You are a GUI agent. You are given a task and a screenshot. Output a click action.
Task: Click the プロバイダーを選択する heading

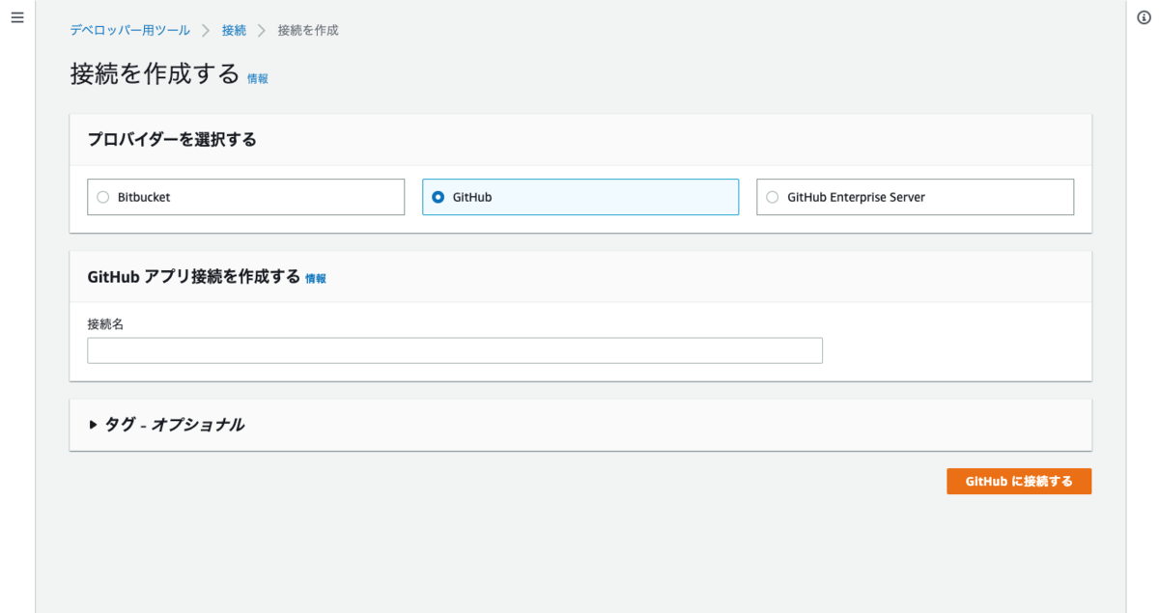(x=172, y=139)
